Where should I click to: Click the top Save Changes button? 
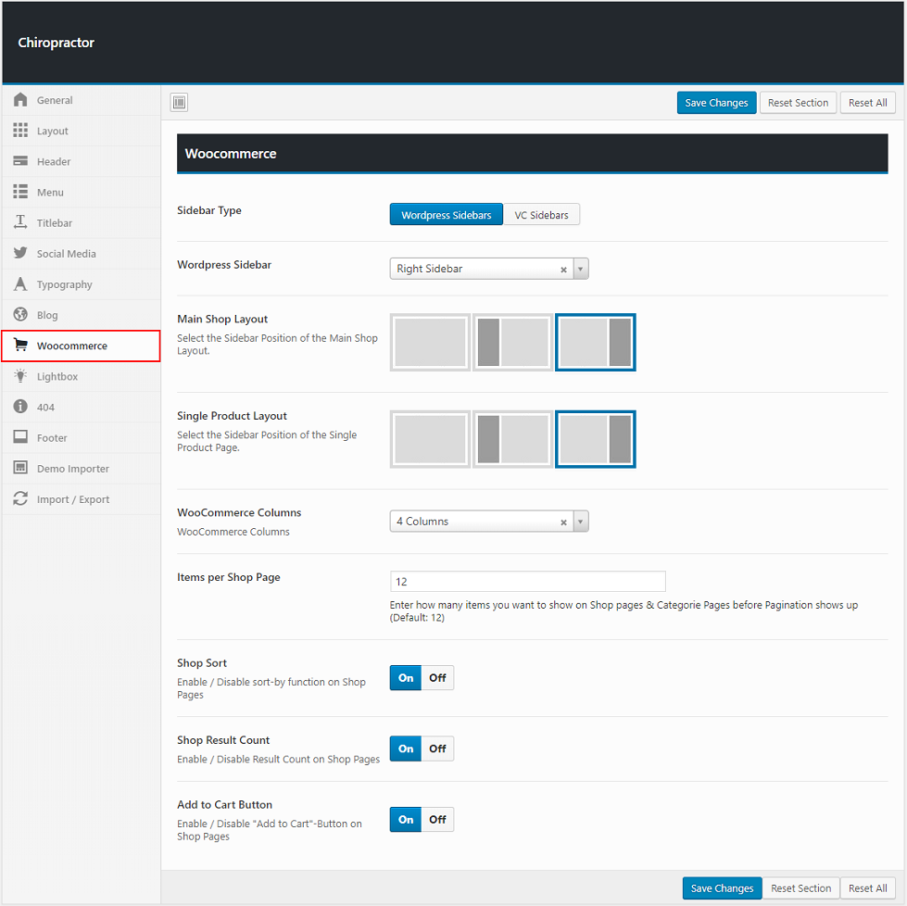point(716,103)
